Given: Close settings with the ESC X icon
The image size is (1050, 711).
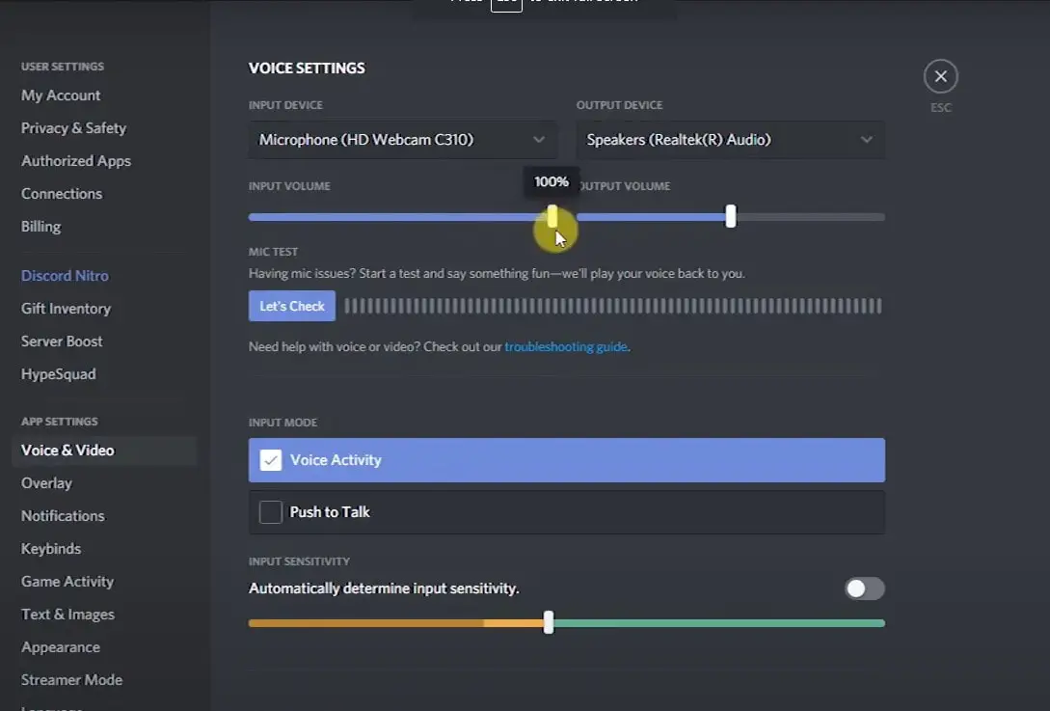Looking at the screenshot, I should coord(940,76).
